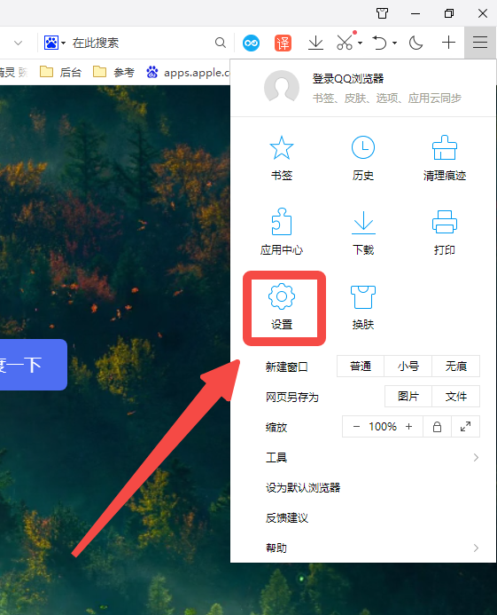Expand the address bar dropdown chevron

tap(18, 43)
